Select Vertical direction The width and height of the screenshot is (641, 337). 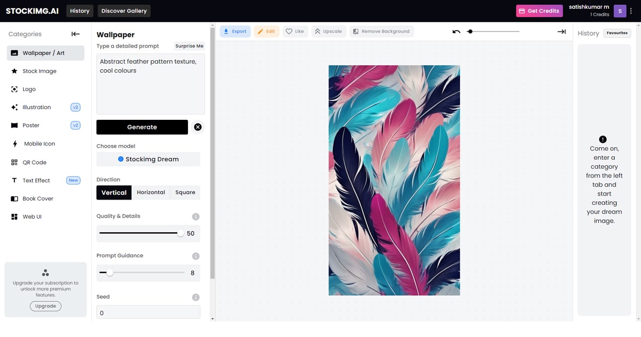114,193
